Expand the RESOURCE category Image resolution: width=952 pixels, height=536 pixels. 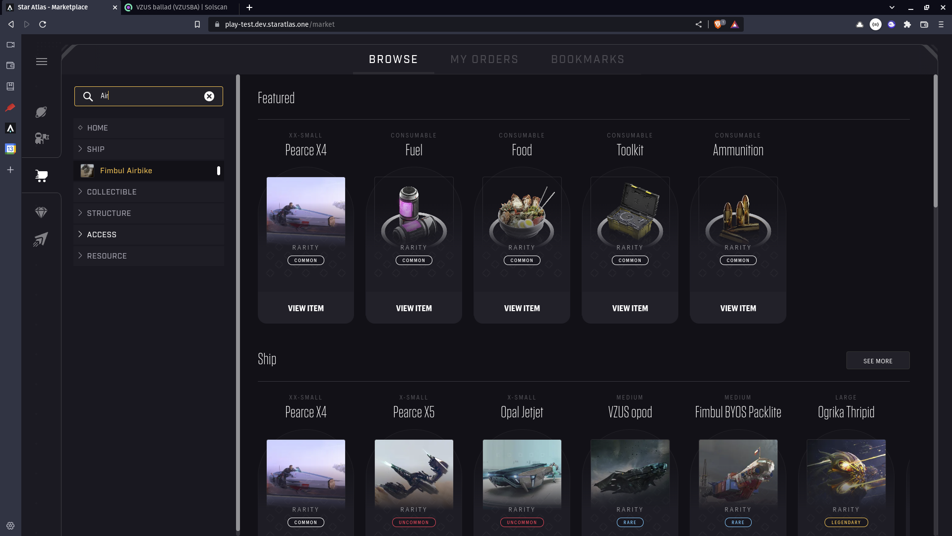(149, 256)
